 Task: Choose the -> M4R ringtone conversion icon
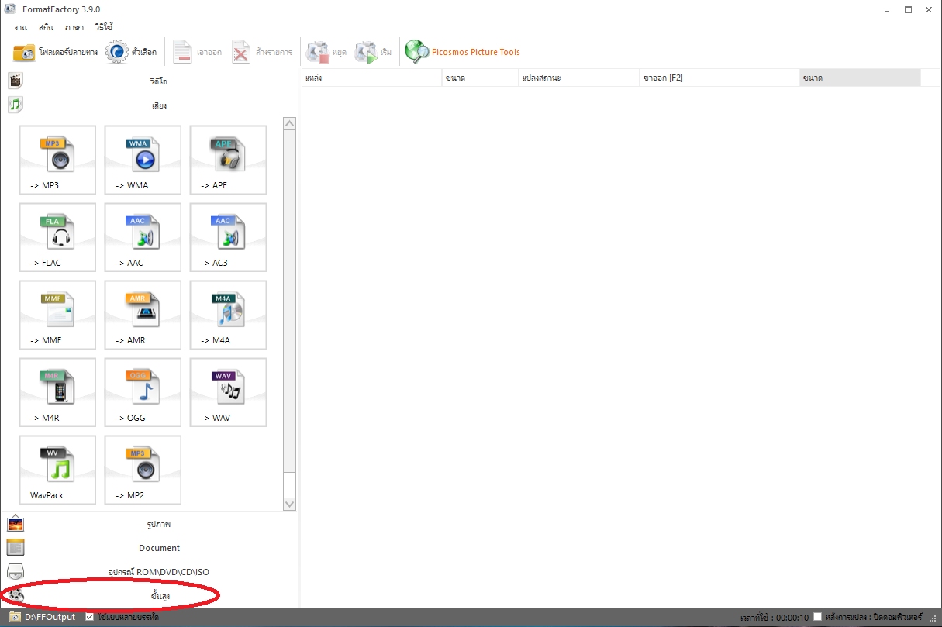58,393
